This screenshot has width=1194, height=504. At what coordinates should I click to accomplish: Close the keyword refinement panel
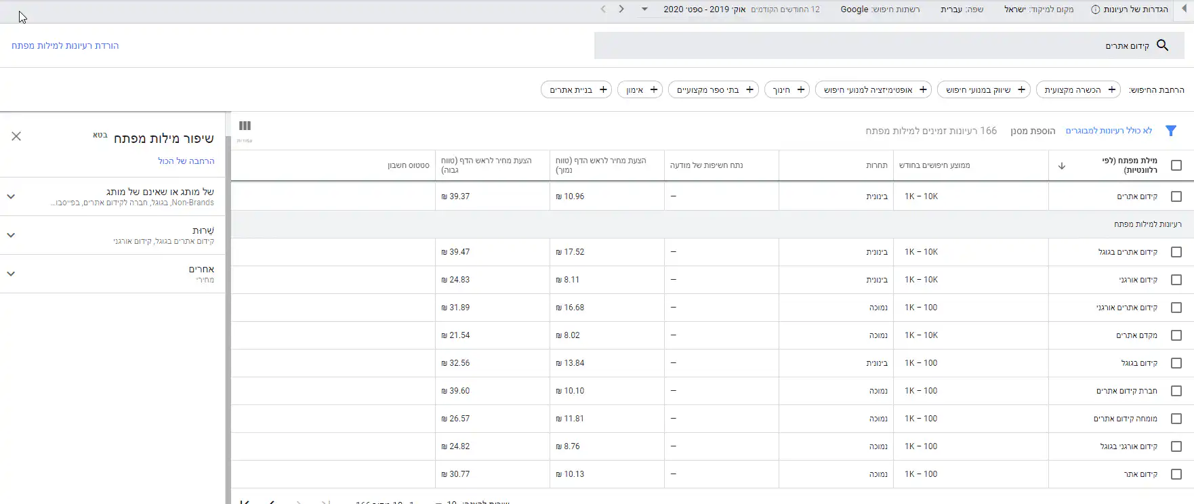click(x=16, y=137)
